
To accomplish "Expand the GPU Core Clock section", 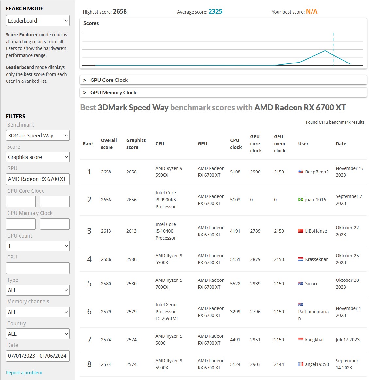I will [223, 80].
